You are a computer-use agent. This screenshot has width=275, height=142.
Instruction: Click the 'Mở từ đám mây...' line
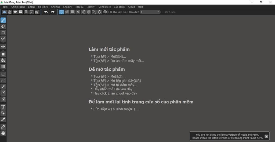[124, 85]
